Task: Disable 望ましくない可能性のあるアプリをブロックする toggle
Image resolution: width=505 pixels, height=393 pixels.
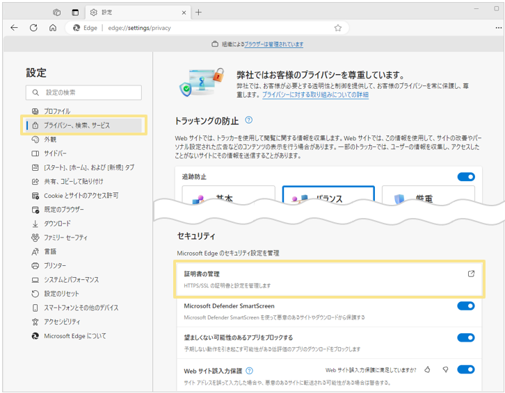Action: click(465, 337)
